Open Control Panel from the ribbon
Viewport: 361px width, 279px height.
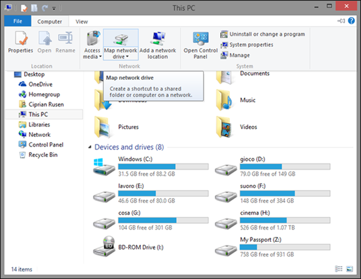point(200,45)
